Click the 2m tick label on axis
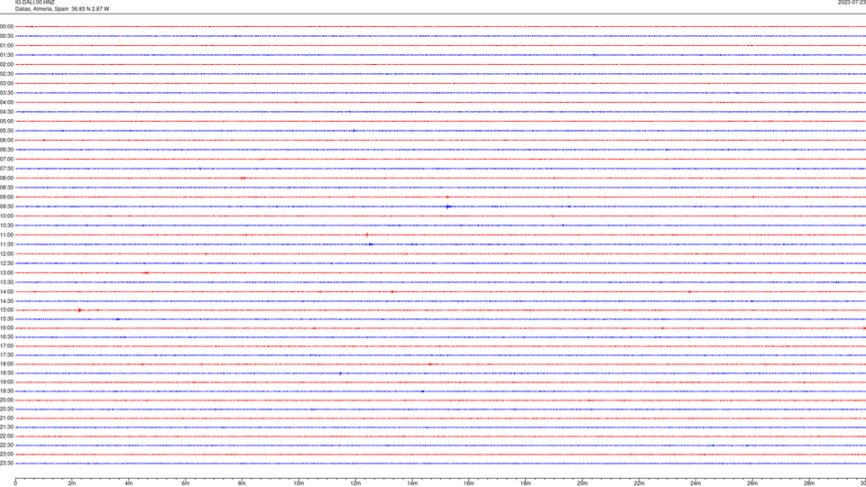This screenshot has height=487, width=866. tap(72, 483)
